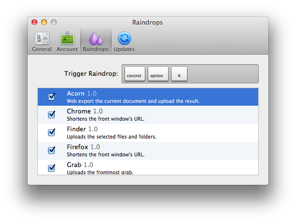
Task: Select the Finder 1.0 row title
Action: pyautogui.click(x=82, y=129)
